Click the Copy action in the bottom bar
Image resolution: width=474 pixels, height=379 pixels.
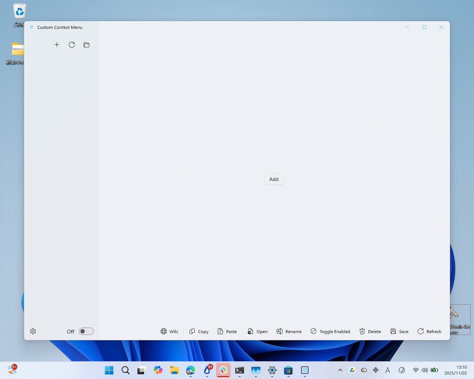(198, 331)
